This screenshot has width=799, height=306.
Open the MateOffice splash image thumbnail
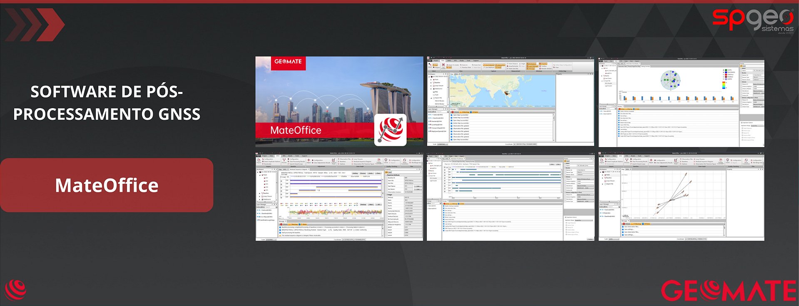(x=339, y=101)
